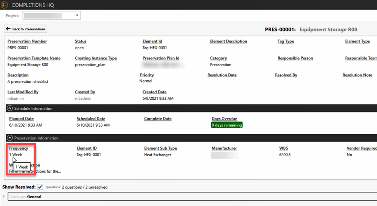
Task: Select the open status value
Action: point(79,48)
